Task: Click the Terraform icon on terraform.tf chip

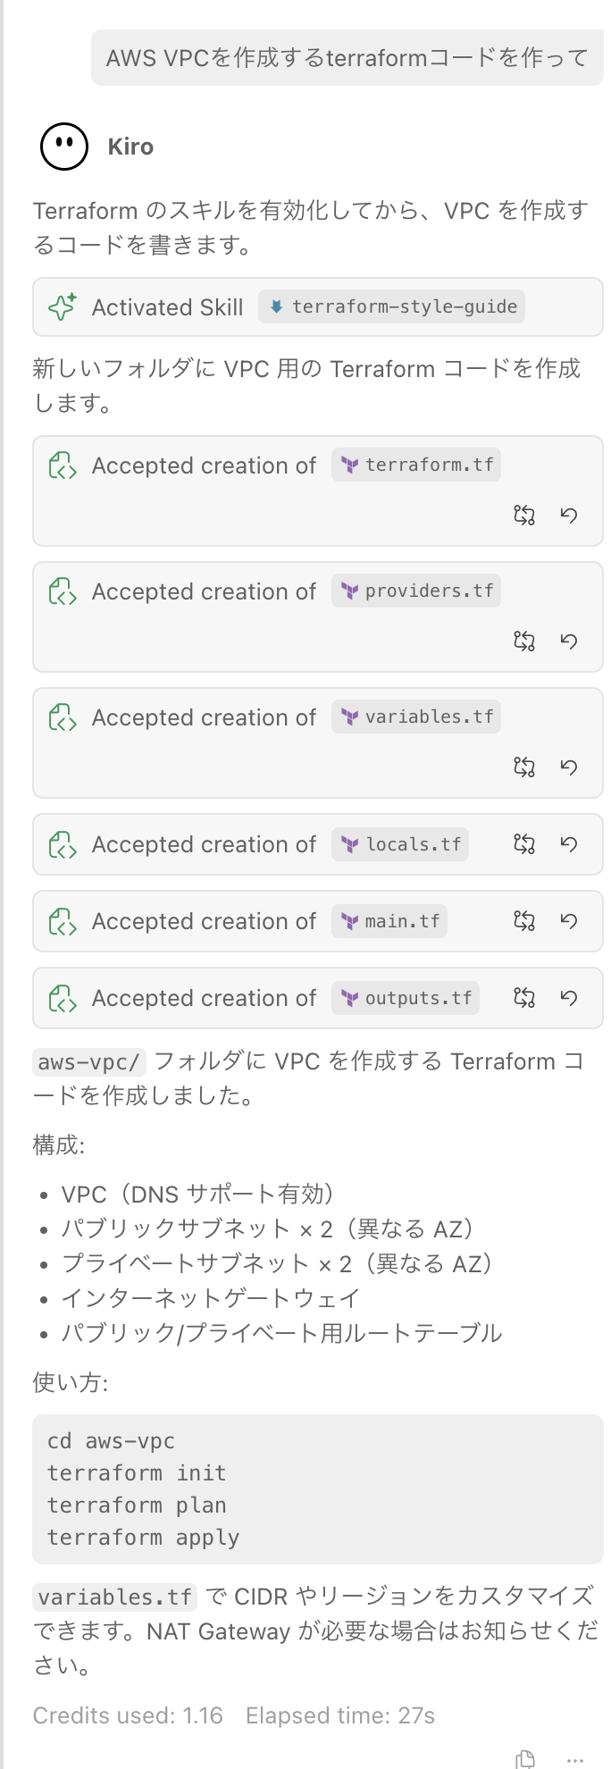Action: [348, 465]
